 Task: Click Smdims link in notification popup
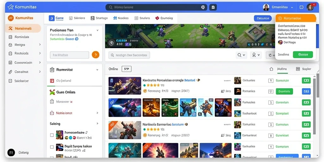click(283, 54)
